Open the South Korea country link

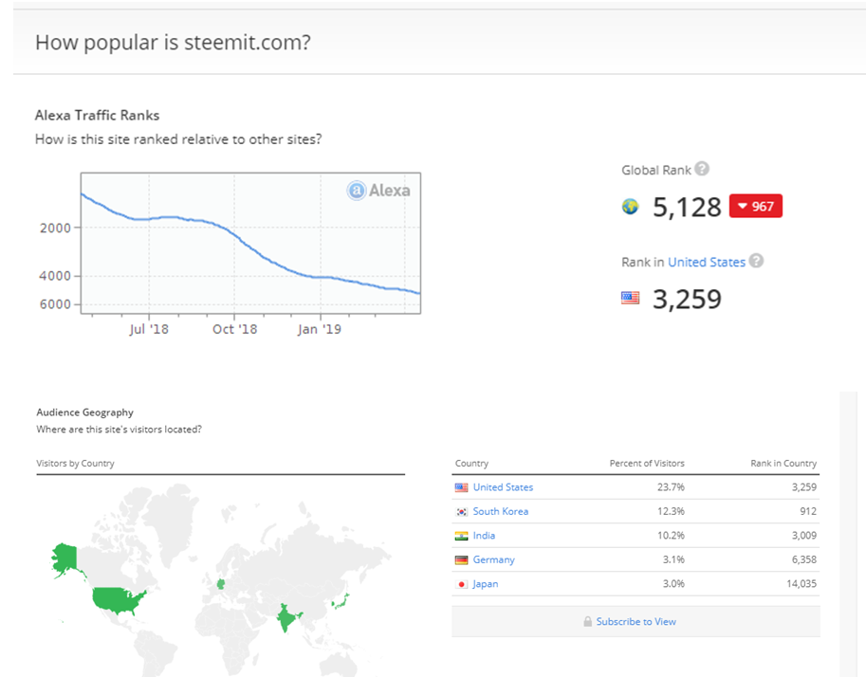tap(501, 511)
